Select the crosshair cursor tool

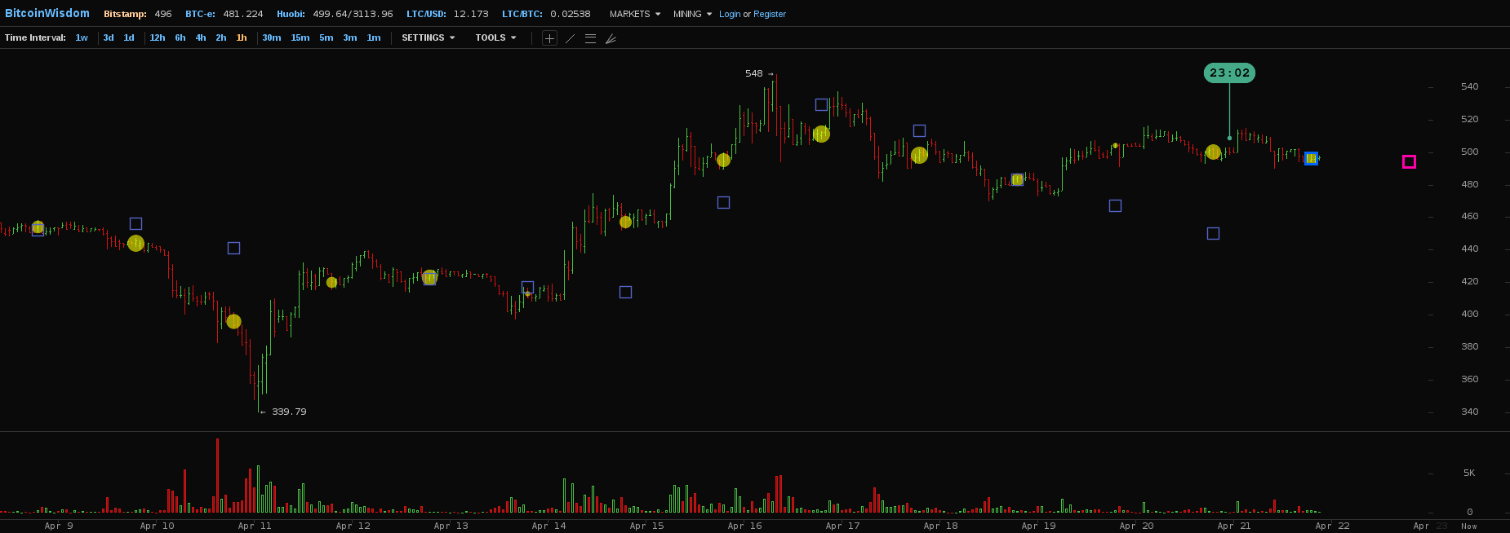click(549, 38)
